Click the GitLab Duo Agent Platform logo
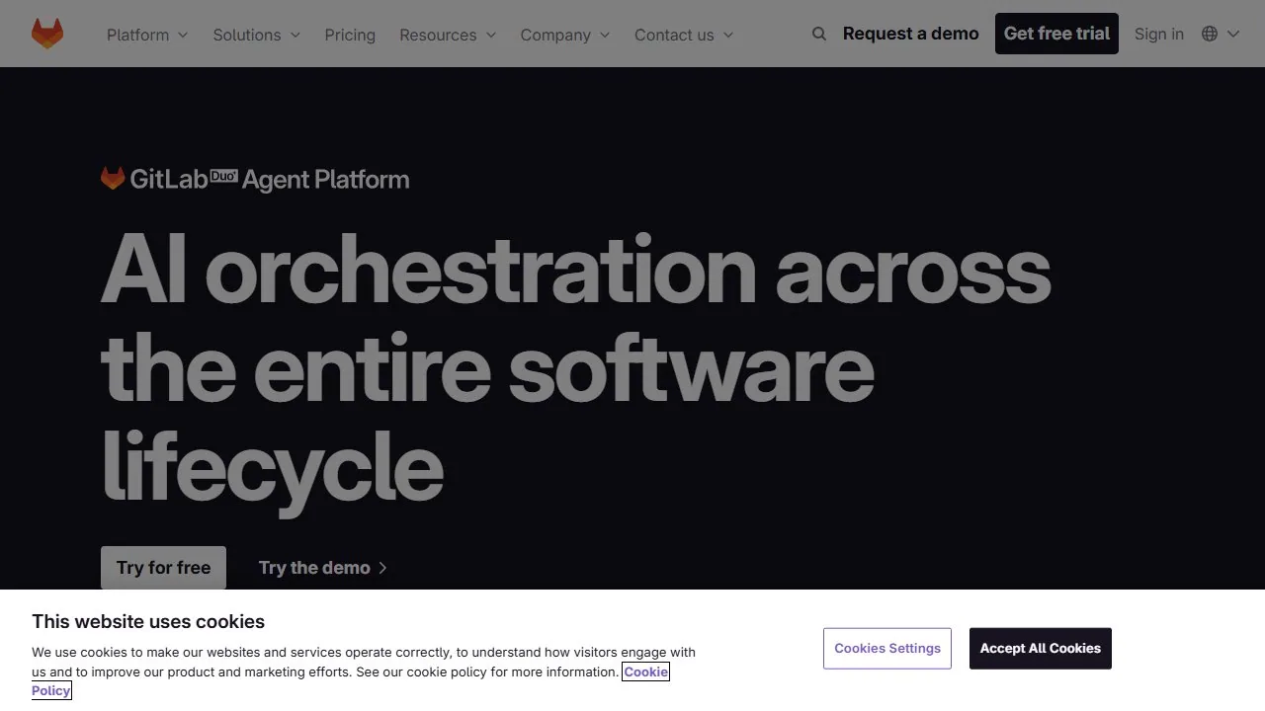Image resolution: width=1265 pixels, height=711 pixels. pos(255,179)
